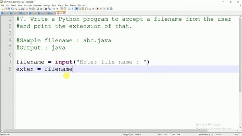
Task: Click the 'Ln : 8 Col : 17' status text
Action: pos(164,134)
